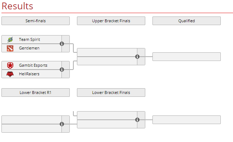The image size is (233, 142).
Task: Click the Gentlemen Dota logo icon
Action: coord(10,48)
